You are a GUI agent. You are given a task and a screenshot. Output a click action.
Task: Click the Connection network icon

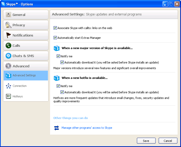8,86
